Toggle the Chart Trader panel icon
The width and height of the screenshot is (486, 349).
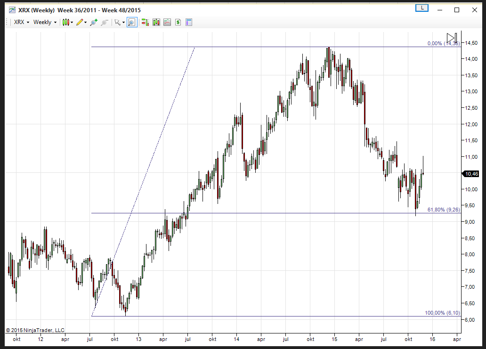pos(146,22)
